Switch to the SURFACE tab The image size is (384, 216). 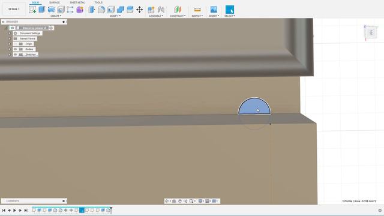55,2
